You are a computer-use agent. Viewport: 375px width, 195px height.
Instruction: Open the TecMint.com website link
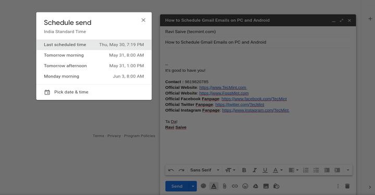click(223, 87)
